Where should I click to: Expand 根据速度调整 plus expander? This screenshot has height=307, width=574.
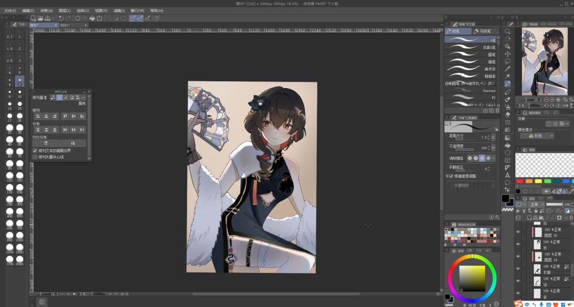447,176
